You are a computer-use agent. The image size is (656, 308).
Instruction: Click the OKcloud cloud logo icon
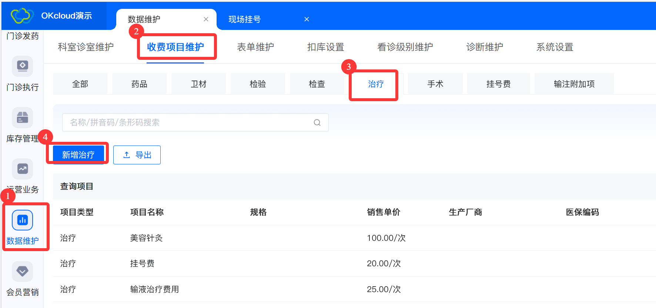pos(22,16)
